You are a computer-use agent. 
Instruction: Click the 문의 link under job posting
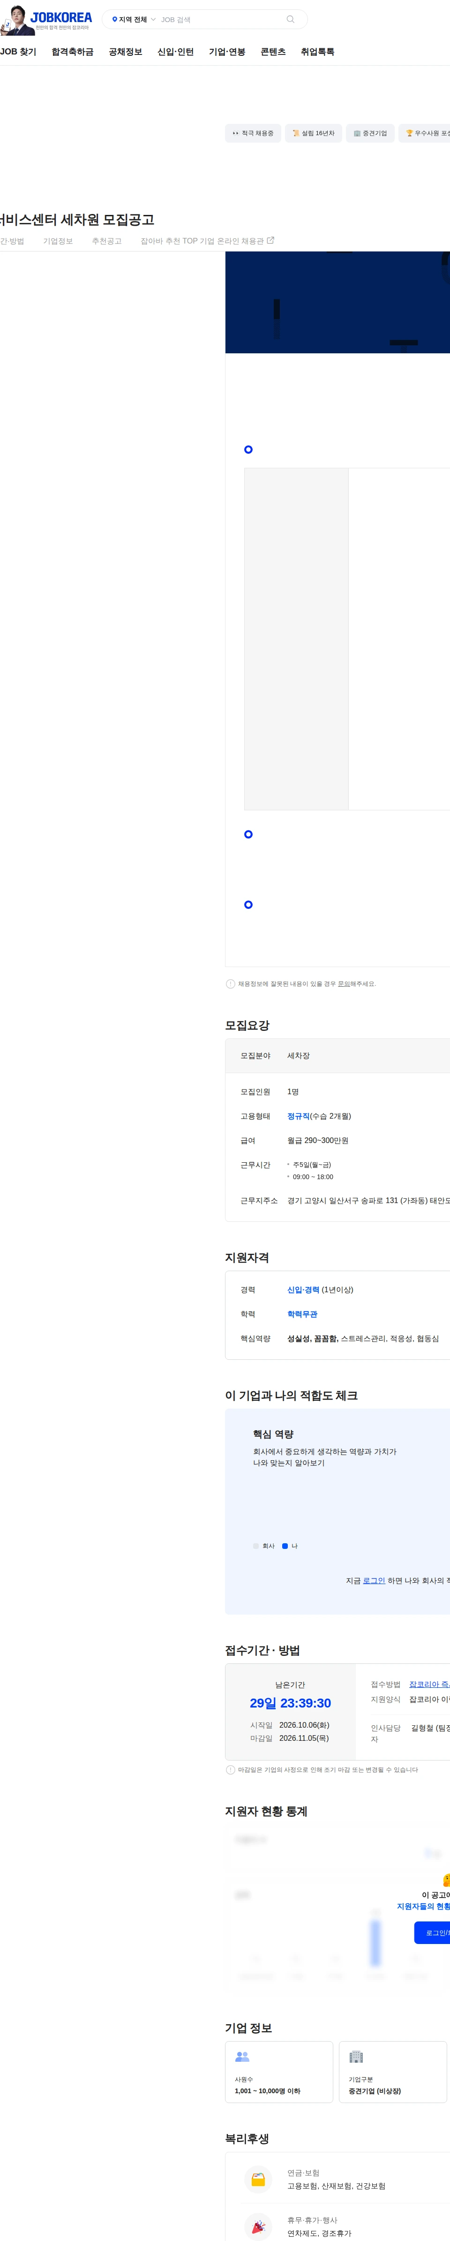tap(344, 984)
